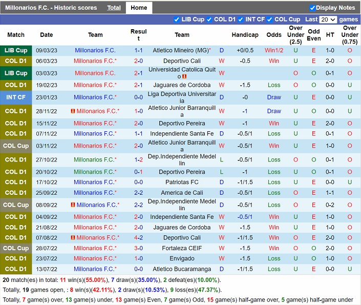The width and height of the screenshot is (361, 305).
Task: Click the Atletico Bucaramanga team link
Action: [x=182, y=269]
